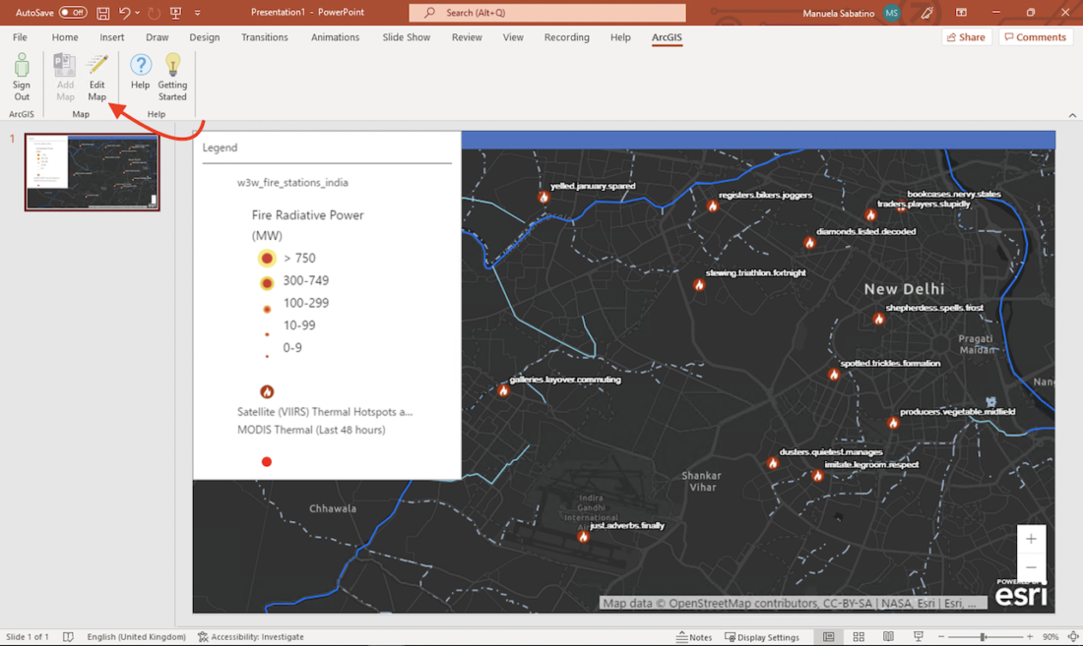Image resolution: width=1083 pixels, height=646 pixels.
Task: Click the > 750 legend symbol
Action: (267, 258)
